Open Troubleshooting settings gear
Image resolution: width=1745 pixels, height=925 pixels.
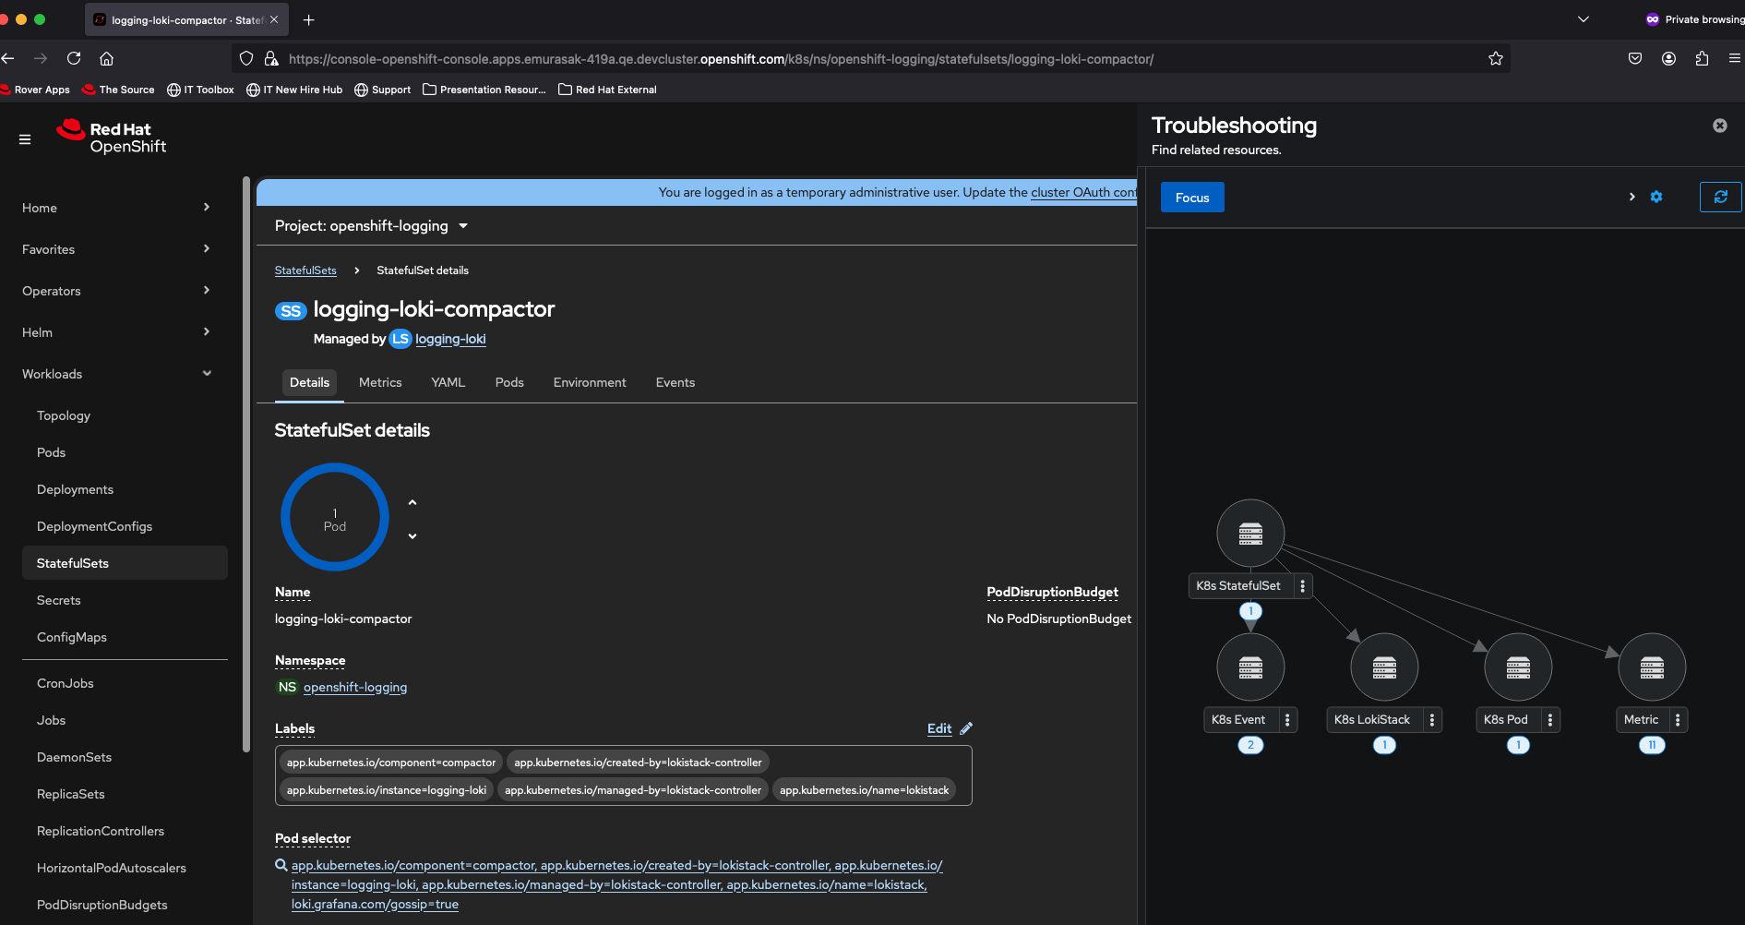click(1656, 197)
